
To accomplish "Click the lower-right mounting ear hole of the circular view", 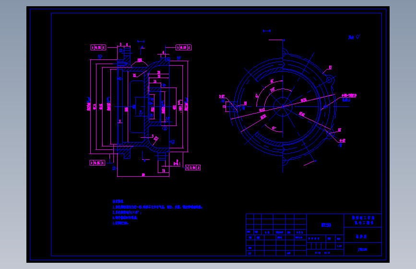I will tap(330, 134).
